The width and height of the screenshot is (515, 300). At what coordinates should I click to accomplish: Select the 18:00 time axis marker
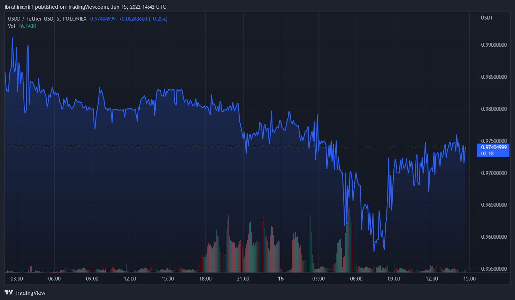pyautogui.click(x=205, y=279)
